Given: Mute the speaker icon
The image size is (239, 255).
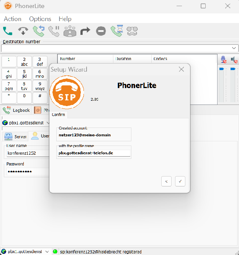Looking at the screenshot, I should [234, 60].
